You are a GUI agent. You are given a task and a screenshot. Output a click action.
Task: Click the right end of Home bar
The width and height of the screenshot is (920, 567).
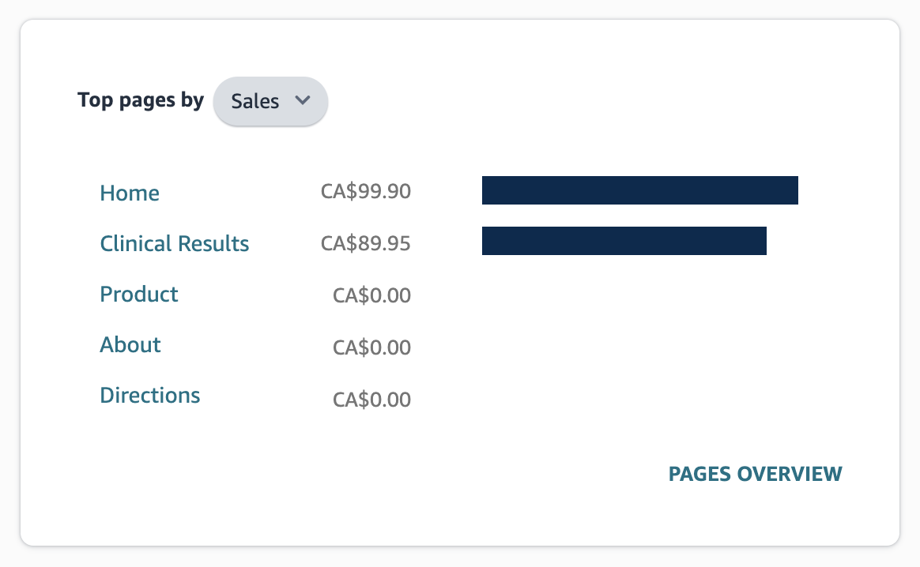pos(791,190)
